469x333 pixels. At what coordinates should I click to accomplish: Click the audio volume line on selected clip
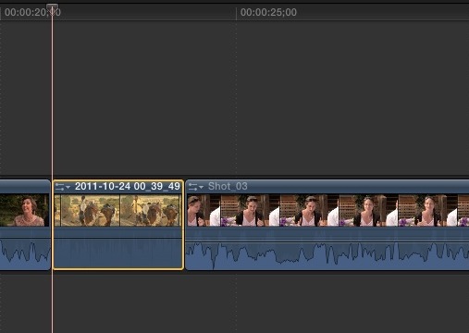pos(118,238)
